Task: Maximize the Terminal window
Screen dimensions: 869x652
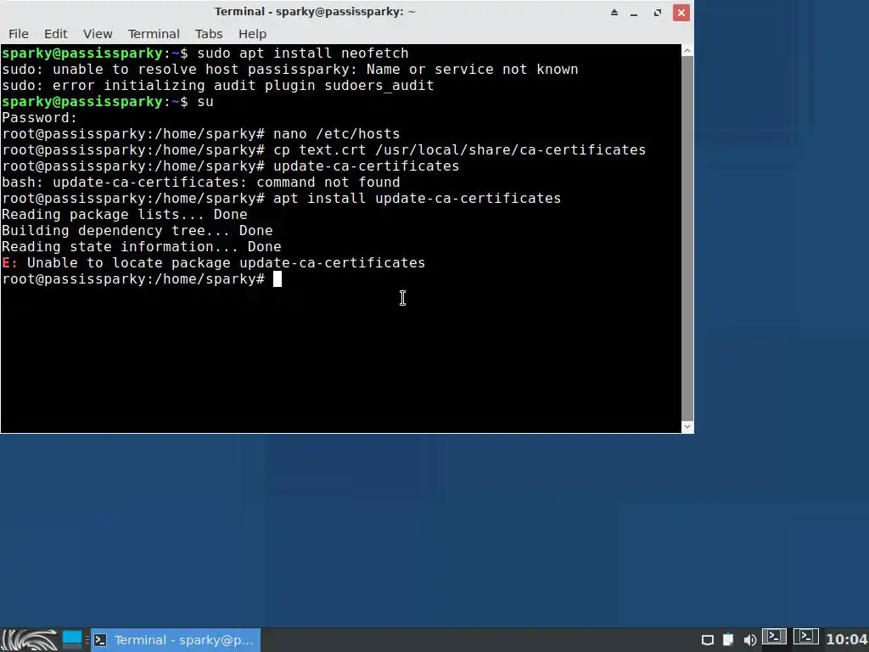Action: click(x=658, y=12)
